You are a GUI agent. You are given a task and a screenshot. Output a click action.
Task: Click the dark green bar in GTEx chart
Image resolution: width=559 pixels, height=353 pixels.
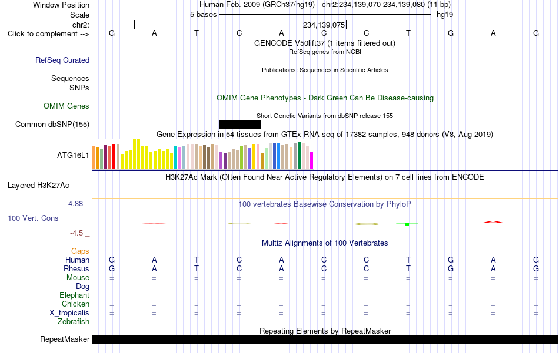[x=300, y=156]
